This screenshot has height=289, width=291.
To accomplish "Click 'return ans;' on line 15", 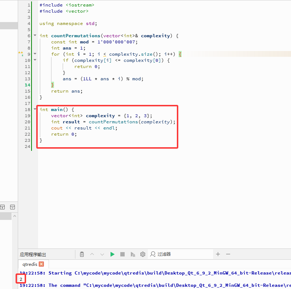I will 67,91.
